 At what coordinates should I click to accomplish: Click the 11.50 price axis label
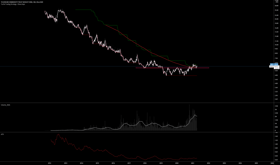coord(276,41)
